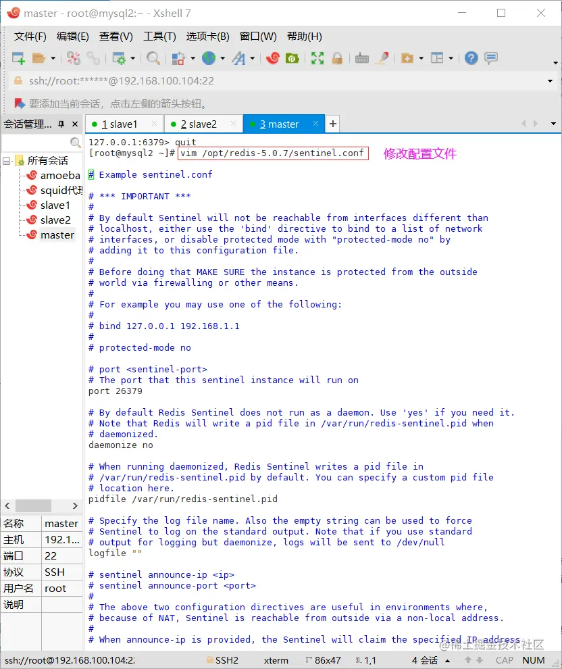Screen dimensions: 562x669
Task: Click the green Xftp toolbar icon
Action: (292, 58)
